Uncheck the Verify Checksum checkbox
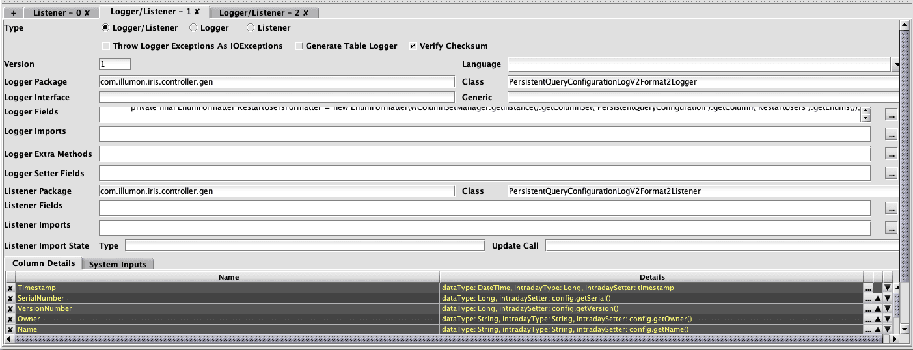 pyautogui.click(x=413, y=46)
